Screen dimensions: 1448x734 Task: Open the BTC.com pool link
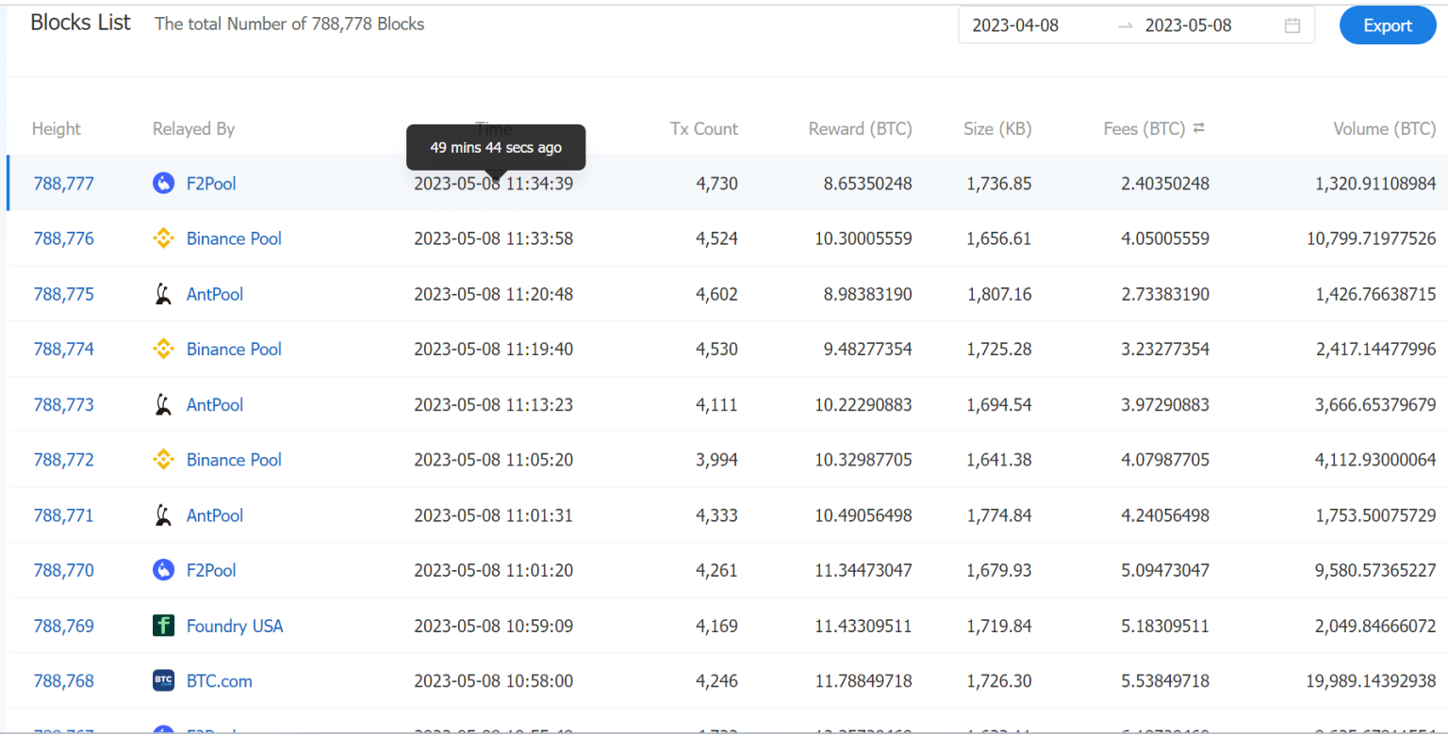(220, 681)
